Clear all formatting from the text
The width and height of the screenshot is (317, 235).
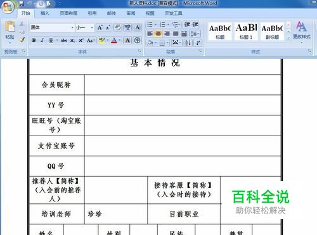point(118,27)
